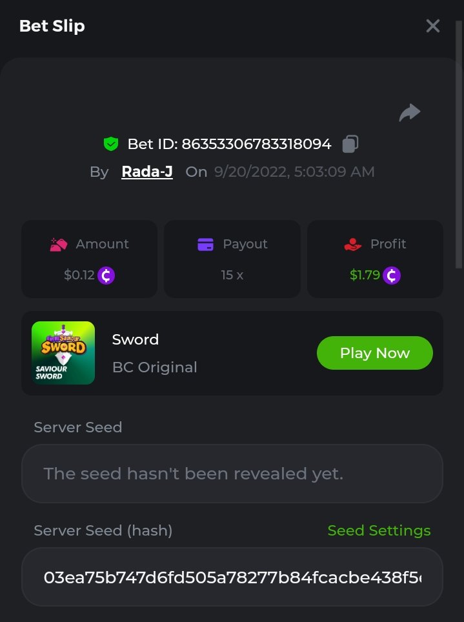The image size is (464, 622).
Task: Click the Sword game title
Action: (x=136, y=339)
